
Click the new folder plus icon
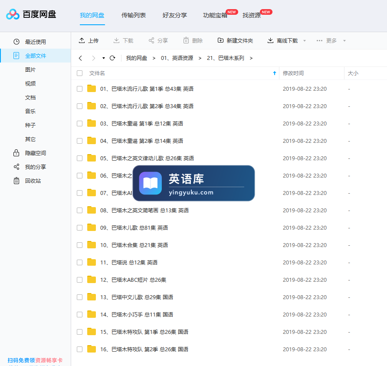click(x=220, y=40)
